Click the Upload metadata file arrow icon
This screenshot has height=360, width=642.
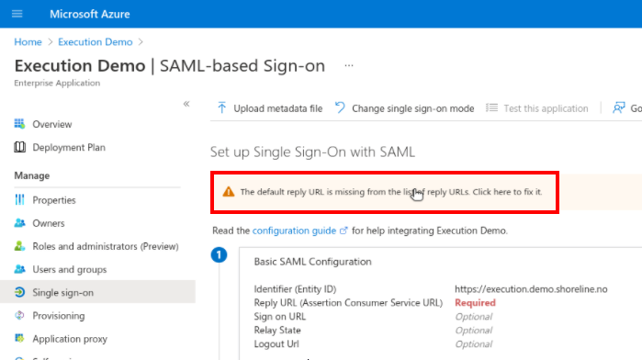point(221,108)
